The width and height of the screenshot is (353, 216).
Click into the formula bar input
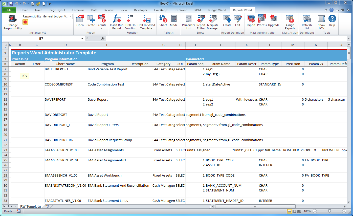[x=227, y=38]
